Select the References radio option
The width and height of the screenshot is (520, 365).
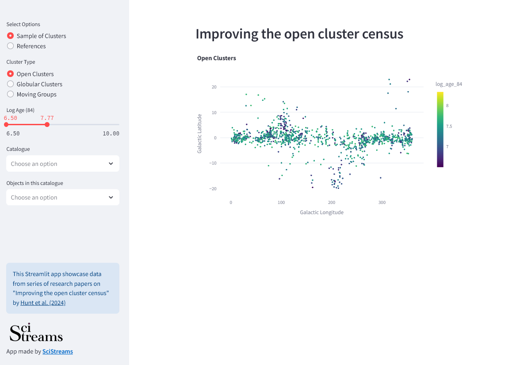[x=10, y=46]
